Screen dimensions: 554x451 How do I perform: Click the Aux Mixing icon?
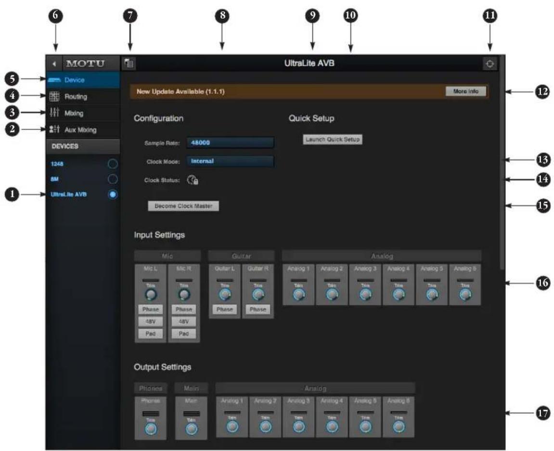click(54, 129)
